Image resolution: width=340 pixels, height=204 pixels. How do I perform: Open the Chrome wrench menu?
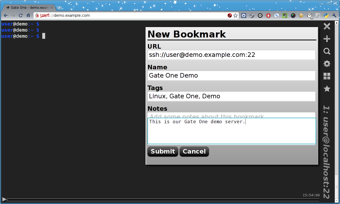[x=334, y=15]
